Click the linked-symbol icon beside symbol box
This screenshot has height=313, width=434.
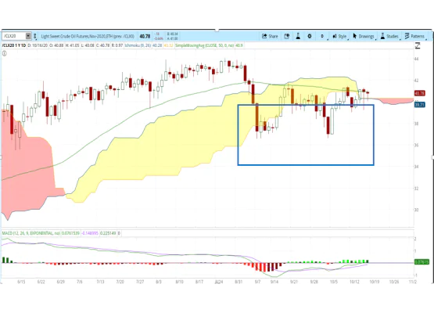[35, 36]
